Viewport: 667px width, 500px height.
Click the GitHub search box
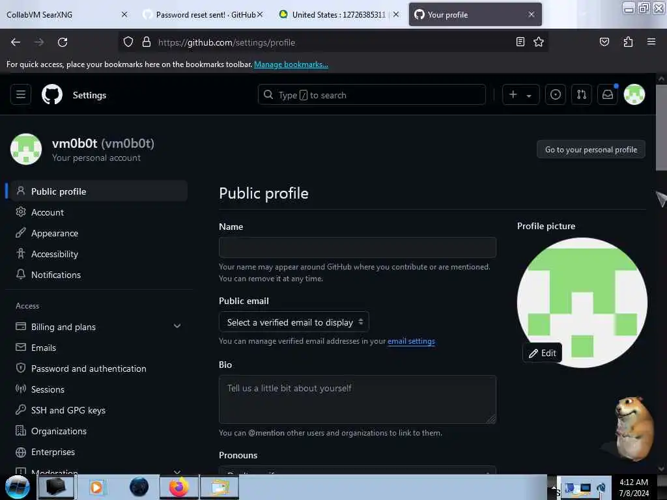371,94
